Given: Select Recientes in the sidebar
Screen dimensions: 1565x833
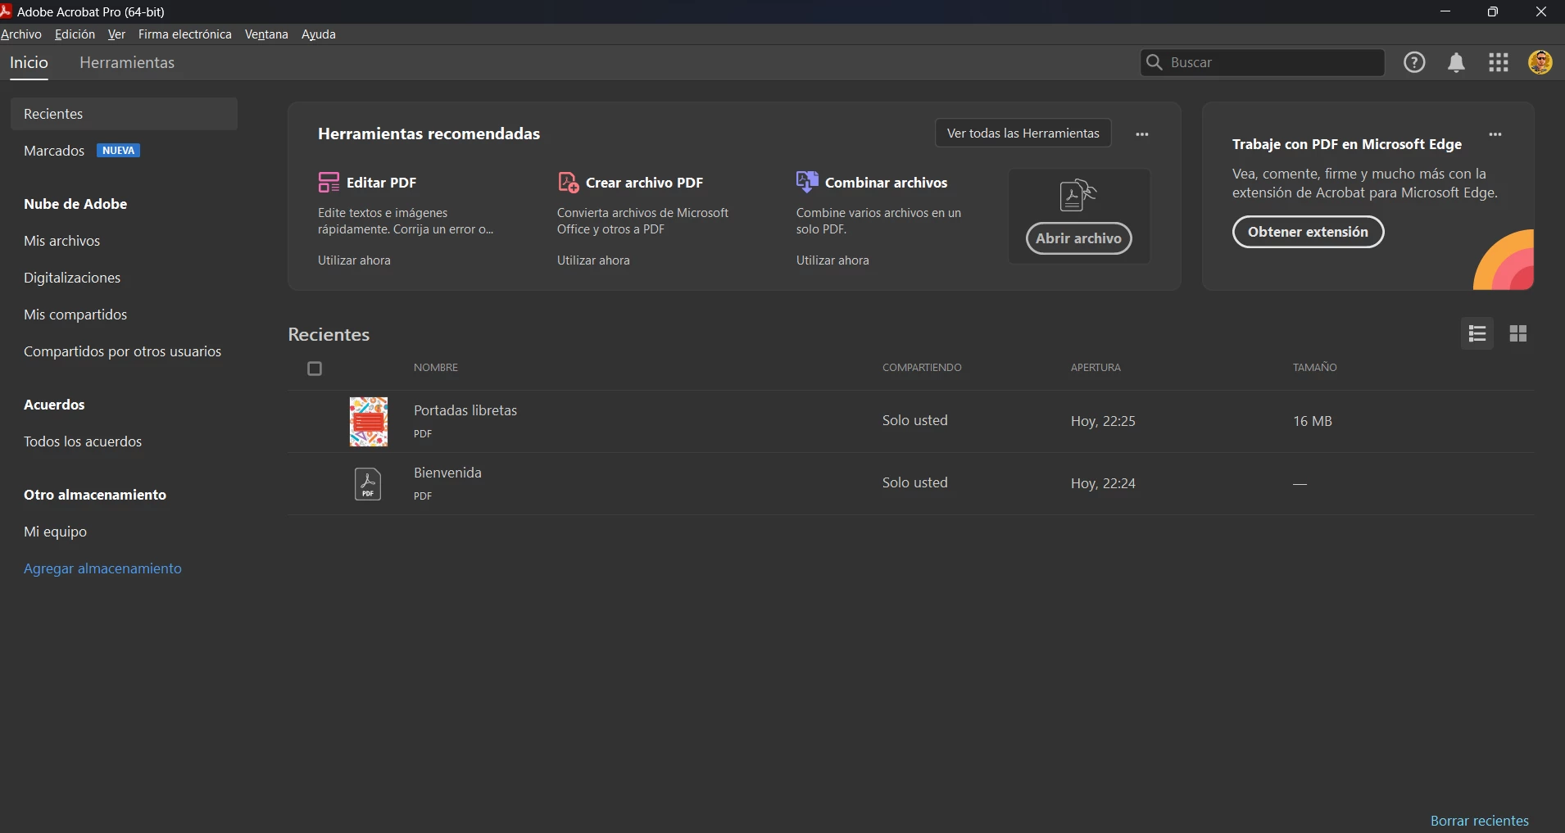Looking at the screenshot, I should coord(124,114).
